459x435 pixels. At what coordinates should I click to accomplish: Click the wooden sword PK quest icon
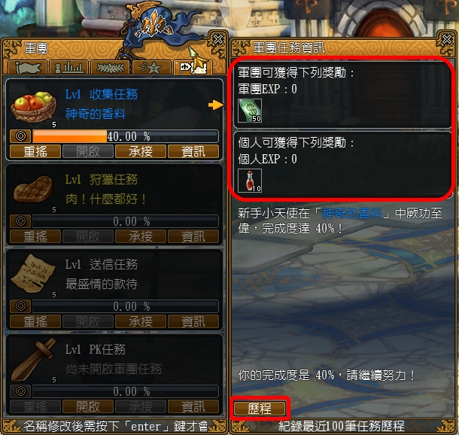(33, 359)
